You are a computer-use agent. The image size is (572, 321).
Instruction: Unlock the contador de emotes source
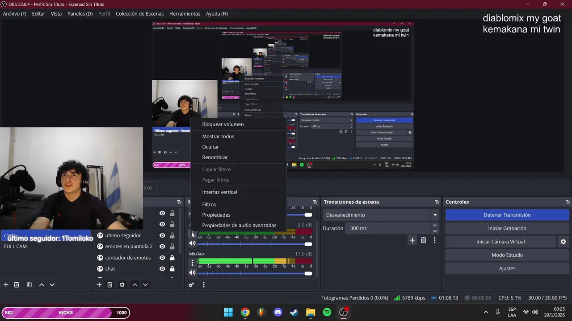point(172,258)
